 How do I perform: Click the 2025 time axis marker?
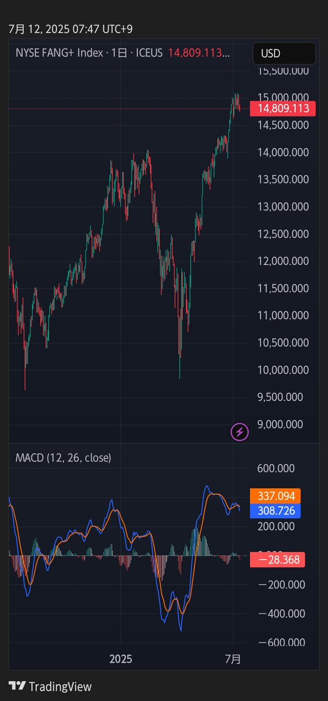(120, 659)
